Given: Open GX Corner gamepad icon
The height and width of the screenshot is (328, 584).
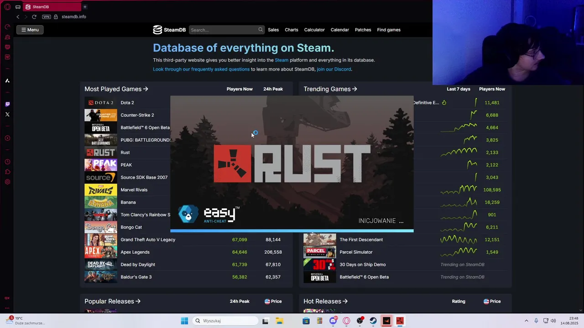Looking at the screenshot, I should (18, 7).
